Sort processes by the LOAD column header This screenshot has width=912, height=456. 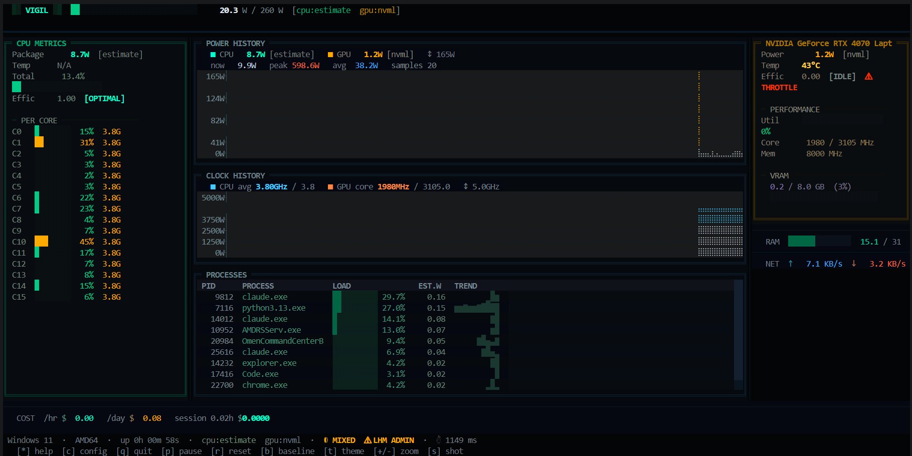(341, 286)
